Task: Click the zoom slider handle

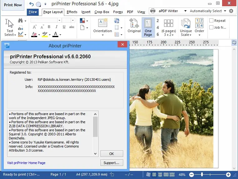Action: click(x=202, y=174)
